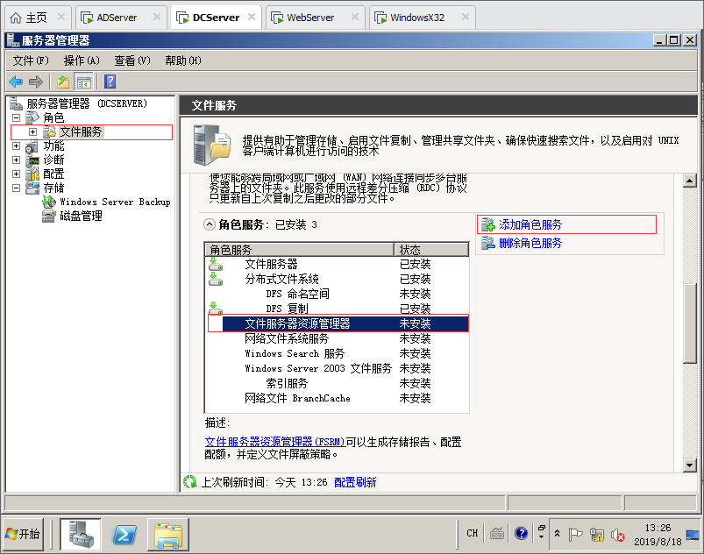The width and height of the screenshot is (704, 554).
Task: Select the Windows Server 2003 文件服务 row
Action: coord(338,368)
